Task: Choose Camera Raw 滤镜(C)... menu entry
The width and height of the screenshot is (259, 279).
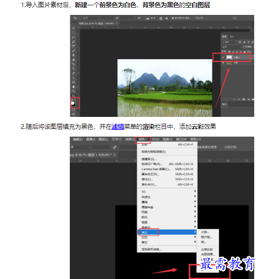Action: point(168,169)
